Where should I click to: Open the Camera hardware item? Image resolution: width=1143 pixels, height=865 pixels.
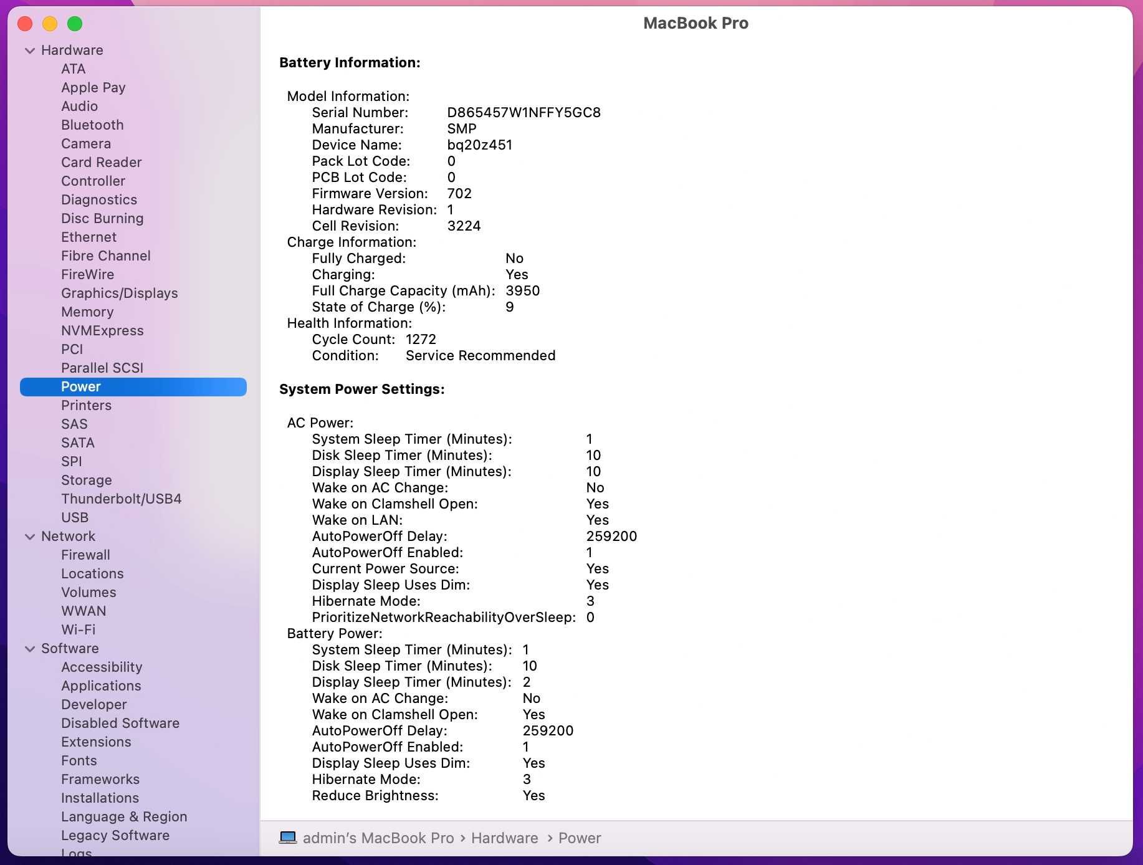86,144
